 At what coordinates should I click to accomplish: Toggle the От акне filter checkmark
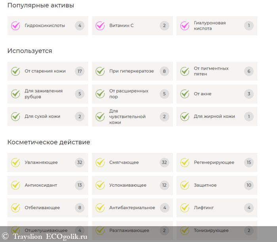point(185,94)
